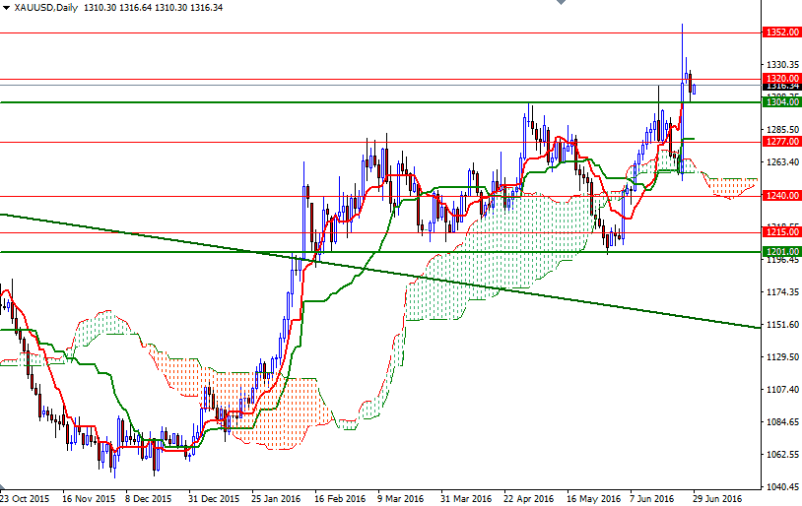Open the dropdown arrow beside XAUUSD,Daily
Image resolution: width=802 pixels, height=506 pixels.
(6, 7)
